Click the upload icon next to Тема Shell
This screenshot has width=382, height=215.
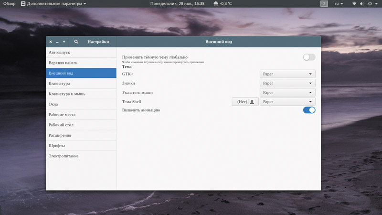tap(252, 102)
